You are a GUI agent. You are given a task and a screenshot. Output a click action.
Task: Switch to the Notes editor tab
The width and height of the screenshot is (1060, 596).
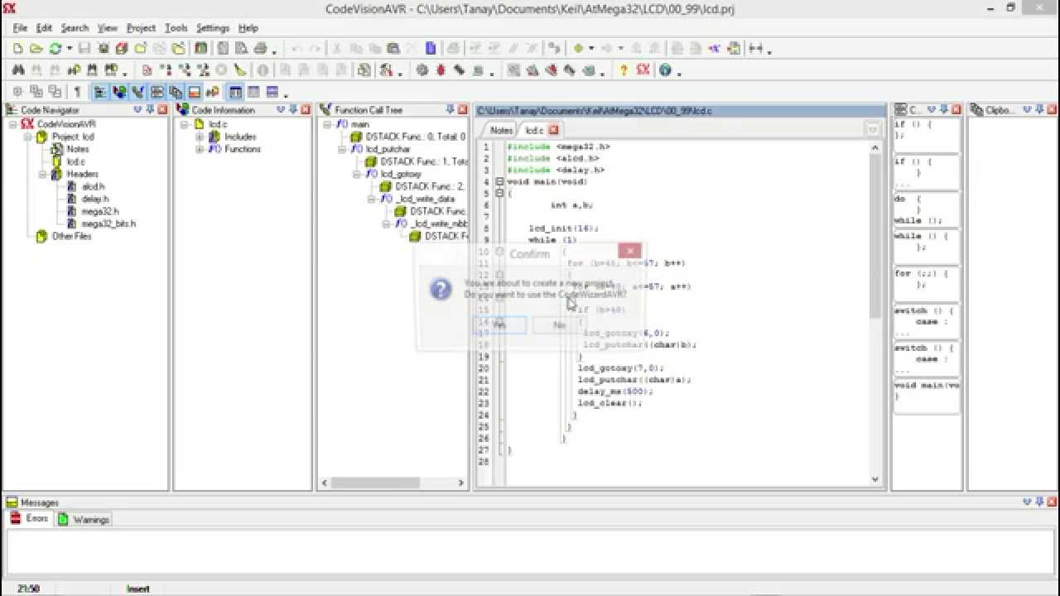pos(501,130)
